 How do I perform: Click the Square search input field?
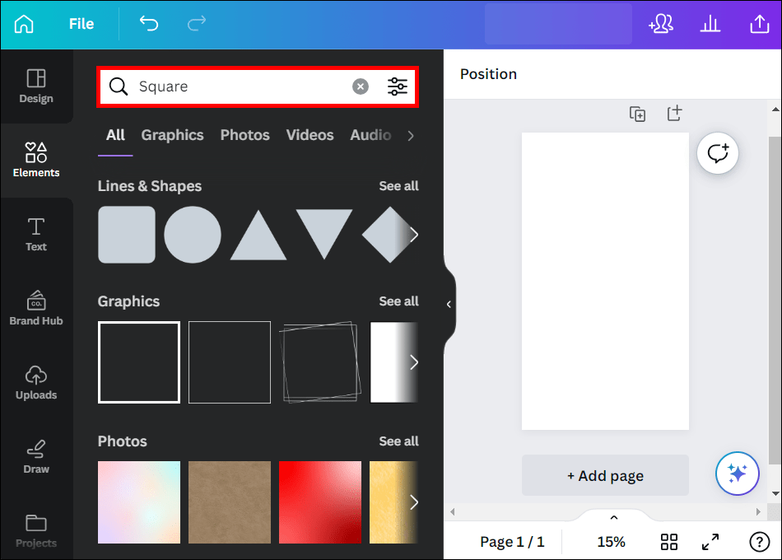tap(230, 86)
